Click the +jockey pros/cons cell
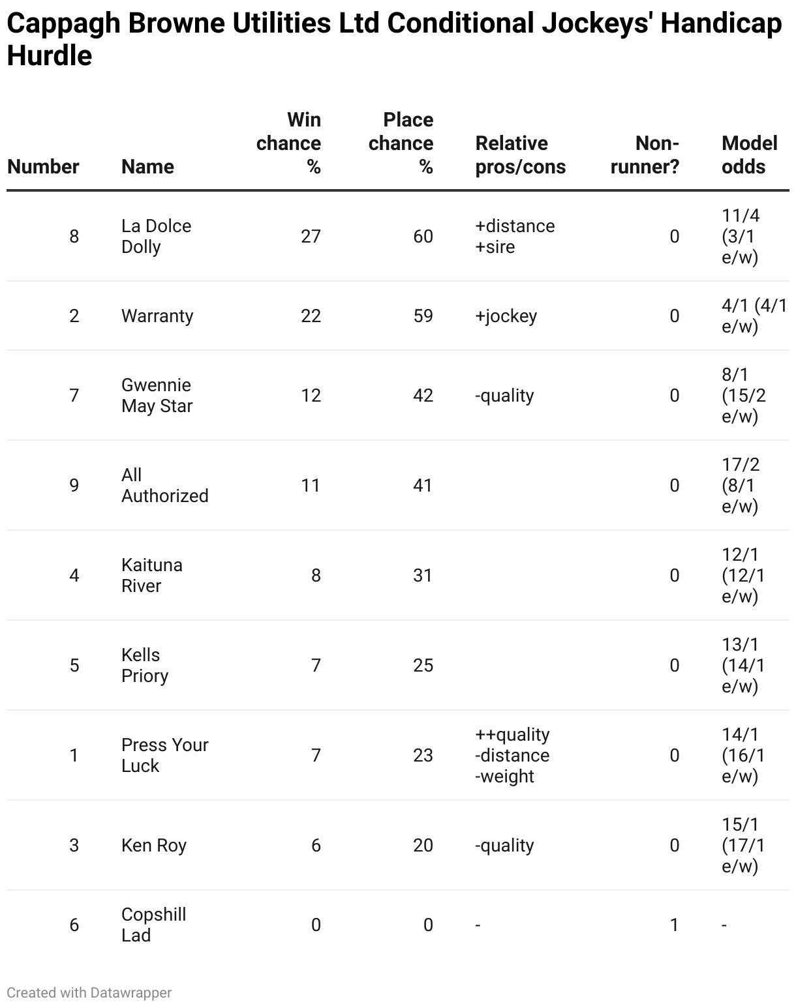 [506, 316]
